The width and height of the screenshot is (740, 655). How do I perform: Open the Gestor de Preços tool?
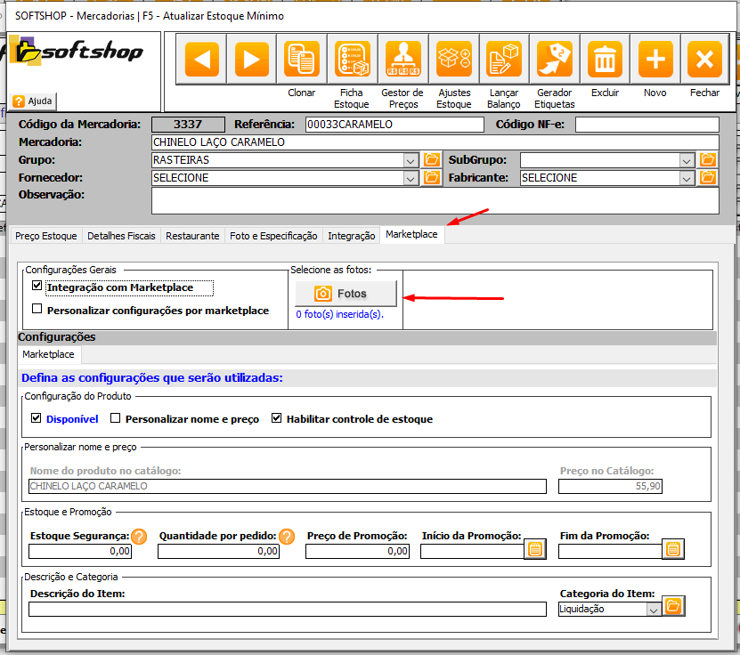pos(403,60)
